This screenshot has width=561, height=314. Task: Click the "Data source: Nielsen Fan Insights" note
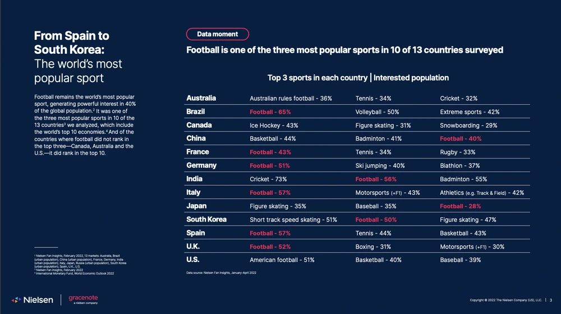tap(220, 273)
